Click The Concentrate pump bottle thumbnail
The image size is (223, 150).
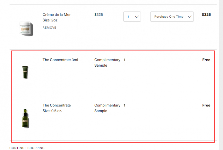coord(25,118)
